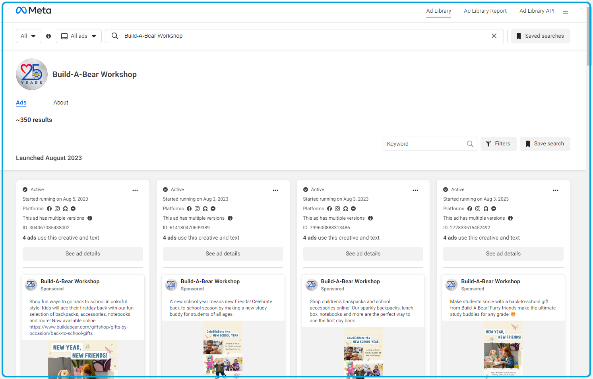Open the buildabear.com back-to-school gifts link
The image size is (593, 379).
click(x=79, y=330)
